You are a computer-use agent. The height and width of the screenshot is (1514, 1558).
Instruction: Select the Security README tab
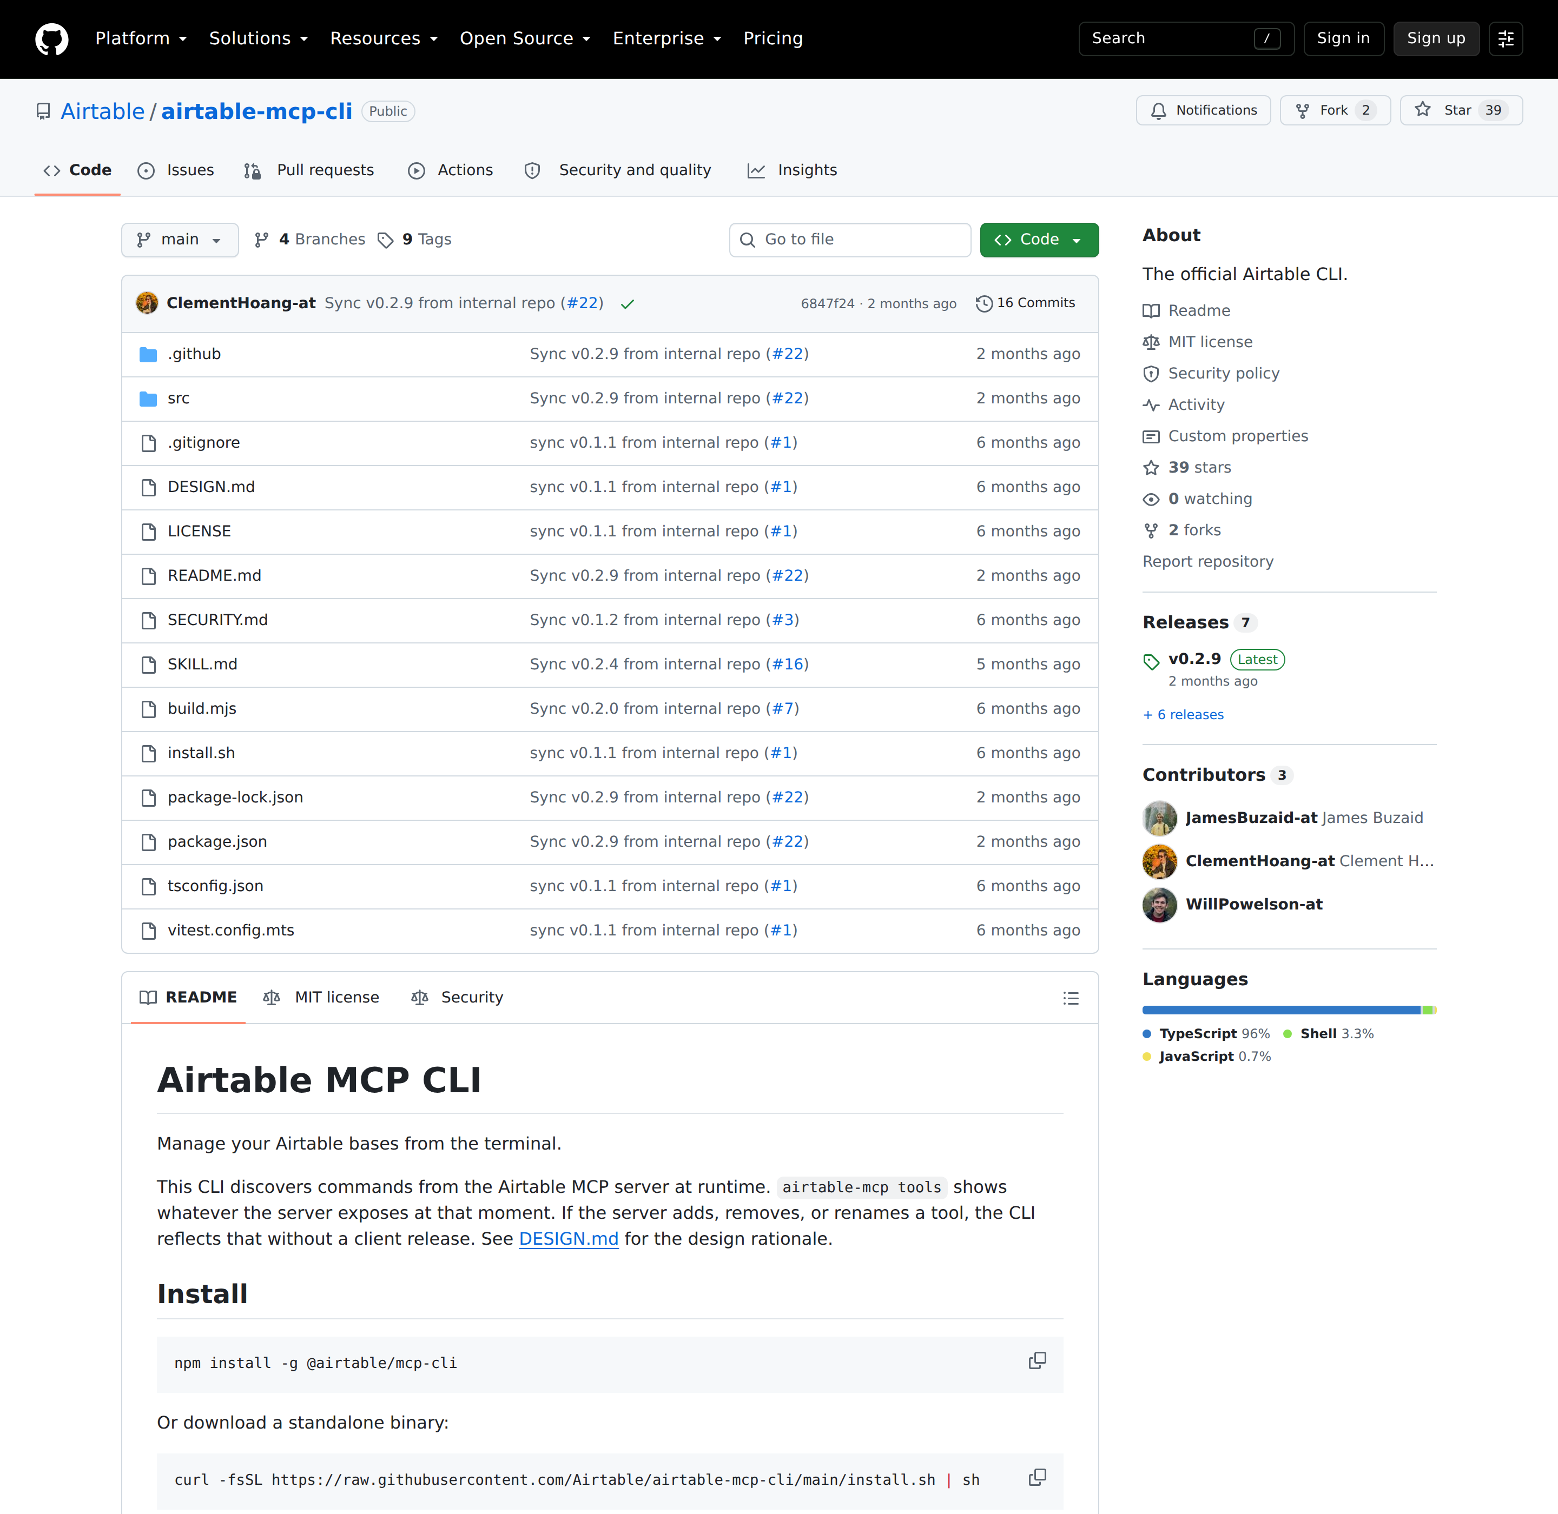pyautogui.click(x=458, y=998)
